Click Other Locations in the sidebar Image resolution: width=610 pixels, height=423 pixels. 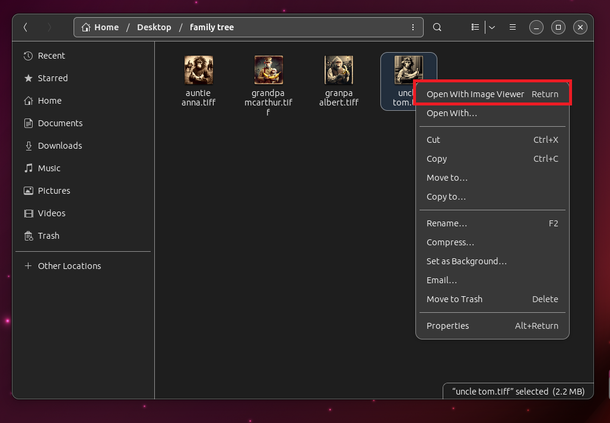pyautogui.click(x=69, y=265)
